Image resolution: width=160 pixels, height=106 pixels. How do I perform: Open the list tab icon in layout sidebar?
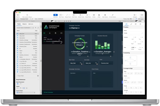coord(44,33)
